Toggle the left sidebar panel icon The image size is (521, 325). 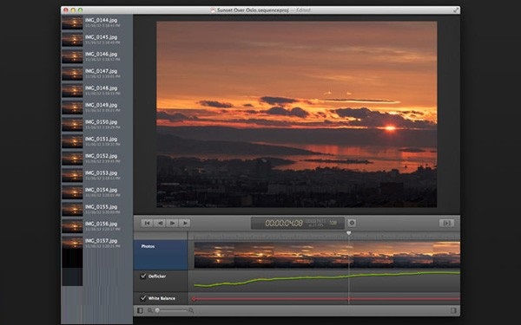pyautogui.click(x=140, y=310)
